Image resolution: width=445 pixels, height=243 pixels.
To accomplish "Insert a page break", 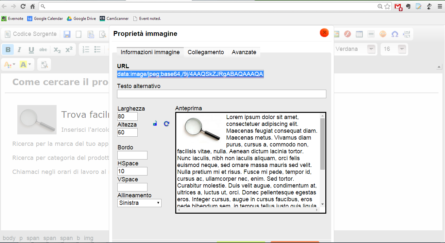I will (406, 34).
